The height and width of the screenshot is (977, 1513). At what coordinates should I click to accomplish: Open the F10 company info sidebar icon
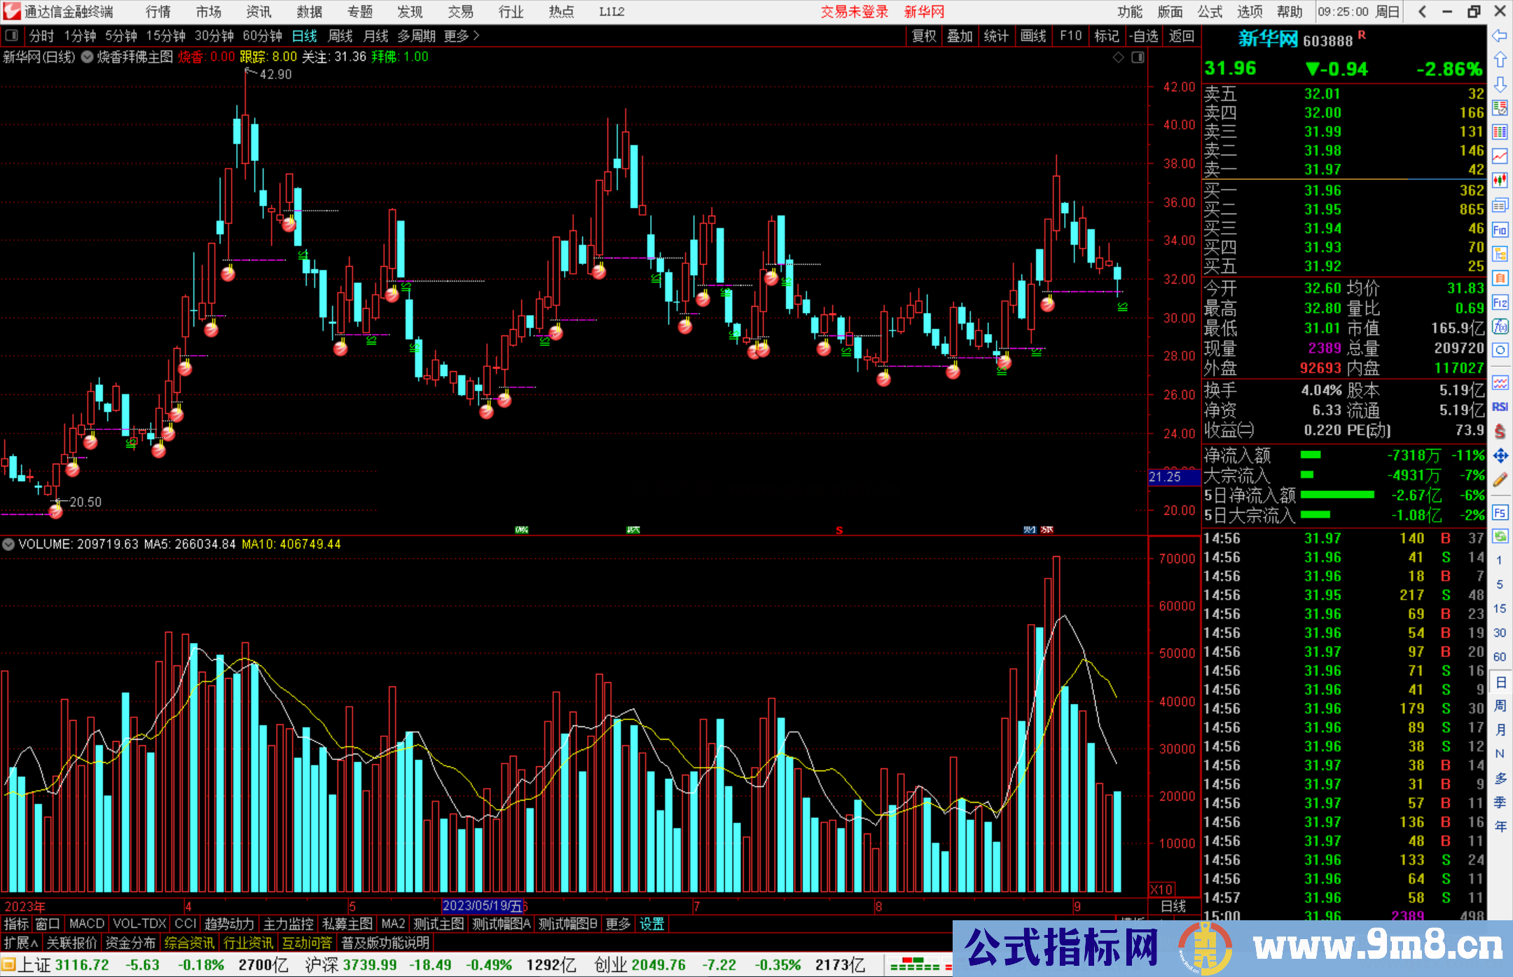coord(1500,230)
